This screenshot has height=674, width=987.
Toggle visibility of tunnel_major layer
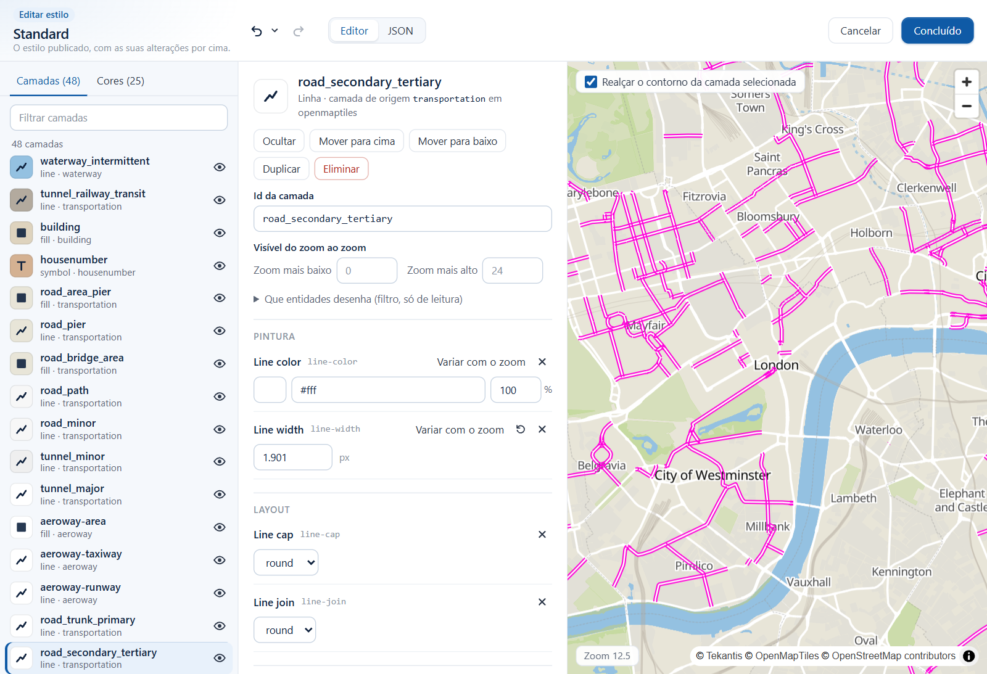coord(220,495)
